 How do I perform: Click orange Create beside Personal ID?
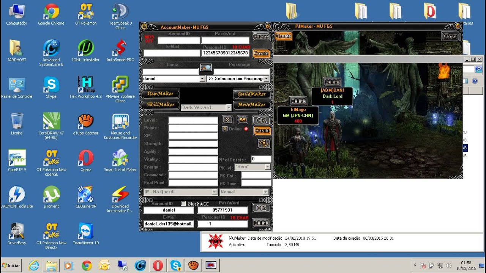pyautogui.click(x=261, y=53)
